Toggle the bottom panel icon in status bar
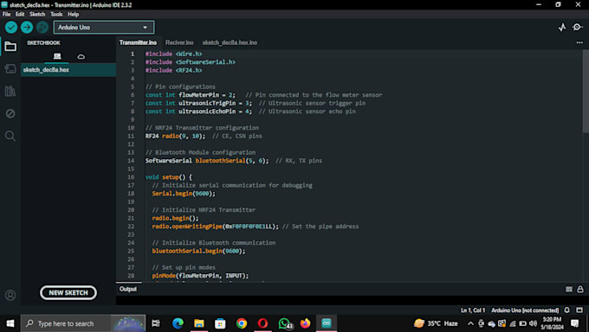Screen dimensions: 589x332 click(x=579, y=310)
